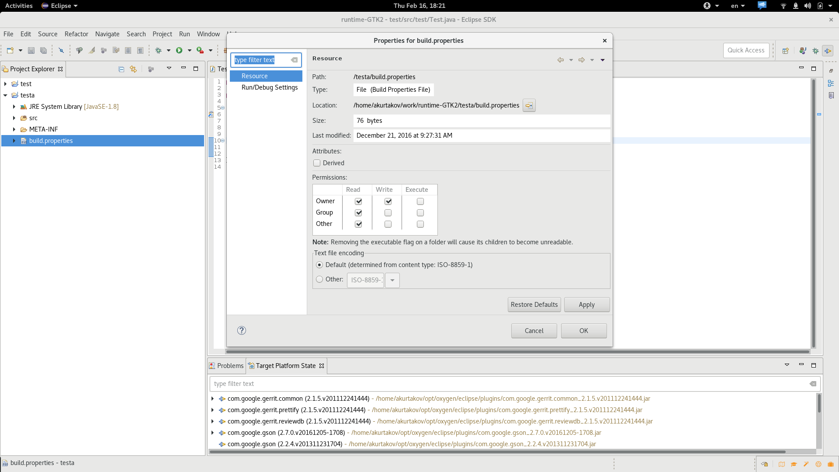Click Show In System Explorer icon next to Location

pyautogui.click(x=529, y=105)
